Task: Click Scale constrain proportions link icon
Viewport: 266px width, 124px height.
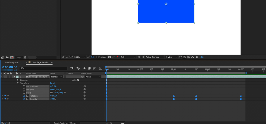Action: pyautogui.click(x=51, y=93)
